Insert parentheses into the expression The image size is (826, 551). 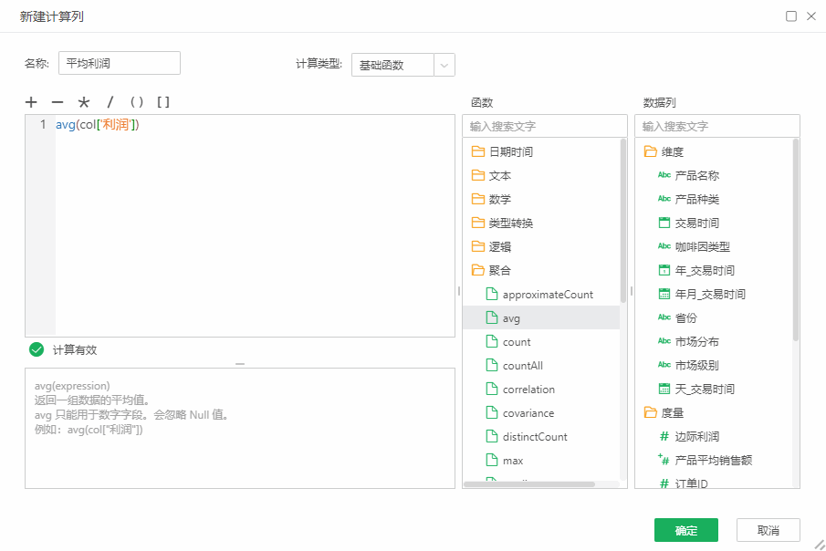(137, 102)
